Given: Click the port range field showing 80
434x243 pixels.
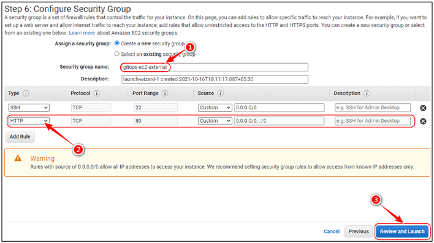Looking at the screenshot, I should pos(156,121).
